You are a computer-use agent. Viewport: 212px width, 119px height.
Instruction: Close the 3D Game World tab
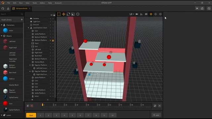(x=29, y=8)
